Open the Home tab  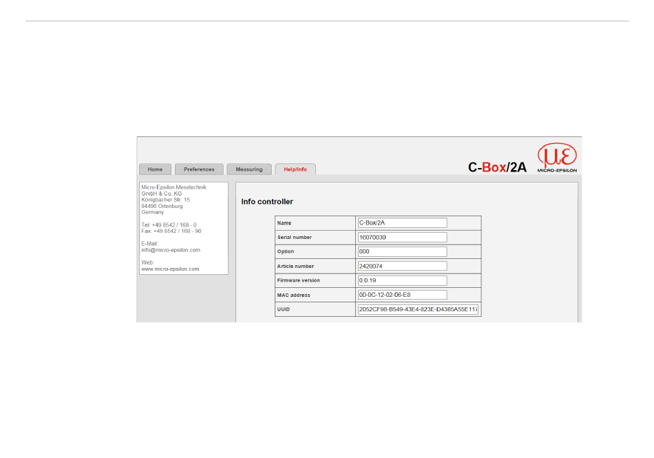click(155, 169)
